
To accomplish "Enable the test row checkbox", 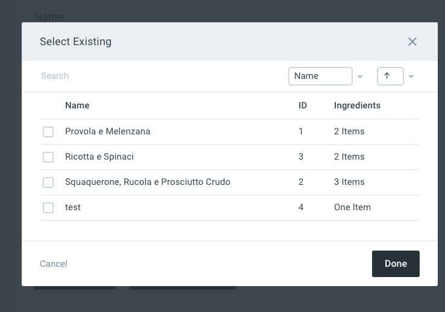I will tap(48, 208).
